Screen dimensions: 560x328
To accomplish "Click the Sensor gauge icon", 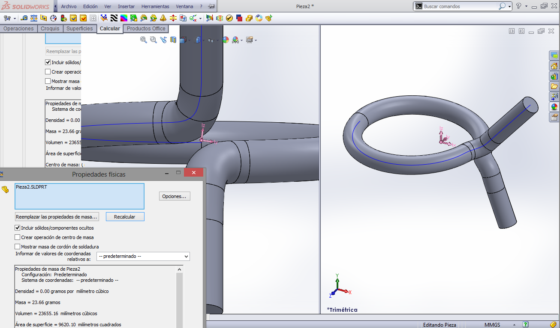I will coord(53,18).
